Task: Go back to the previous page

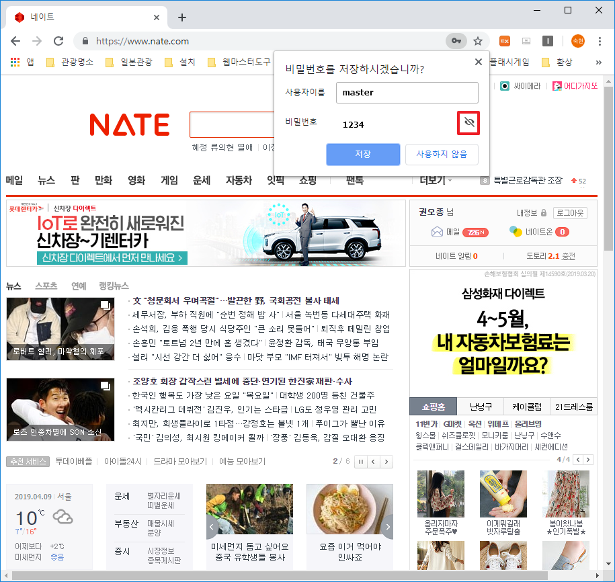Action: 15,41
